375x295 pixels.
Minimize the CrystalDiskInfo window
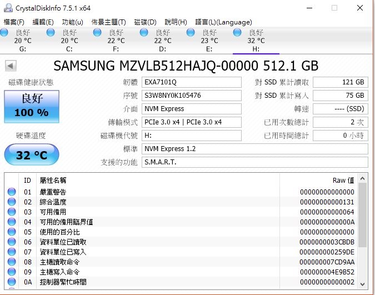point(309,8)
